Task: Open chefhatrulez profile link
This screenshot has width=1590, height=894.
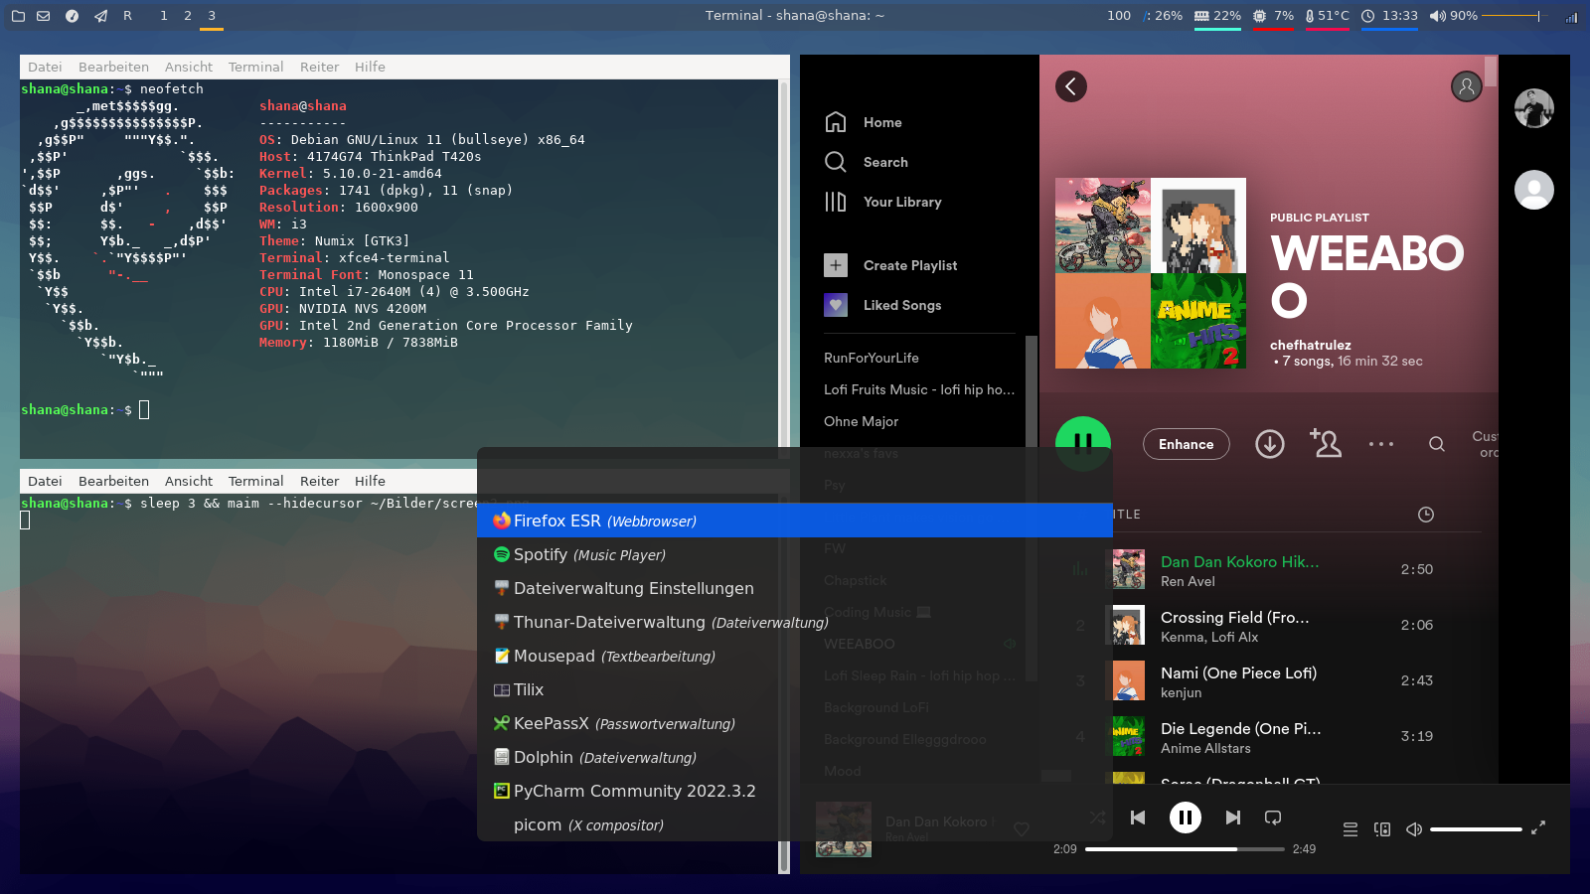Action: click(1311, 345)
